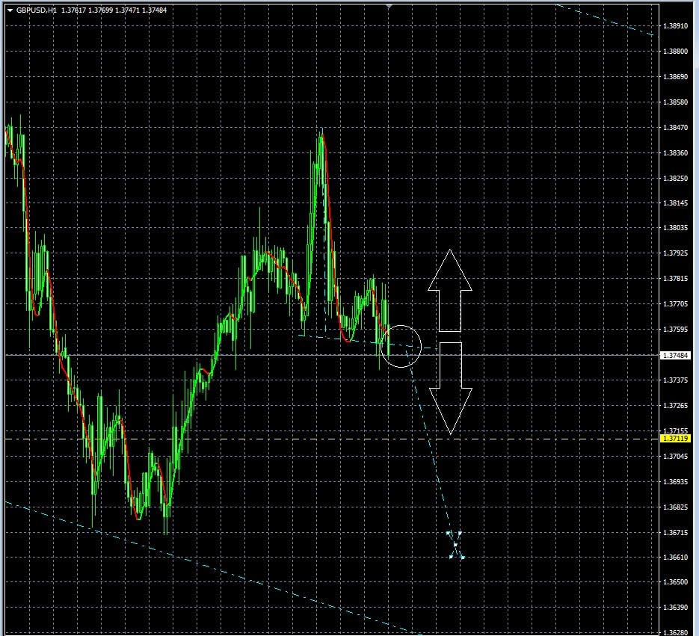This screenshot has width=699, height=636.
Task: Click the 1.38145 price scale label
Action: point(675,203)
